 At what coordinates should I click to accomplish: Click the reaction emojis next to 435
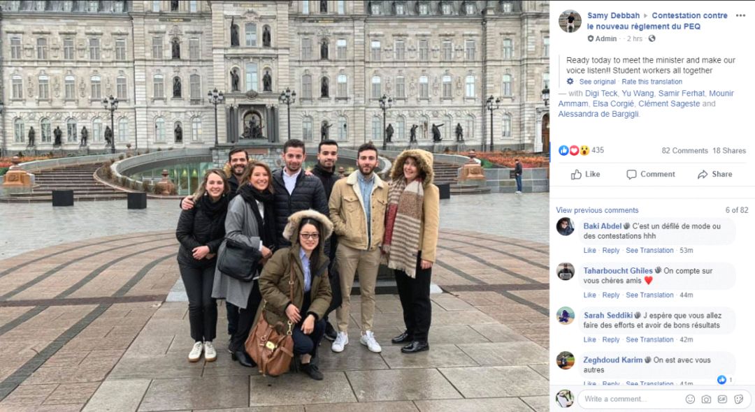pos(574,150)
